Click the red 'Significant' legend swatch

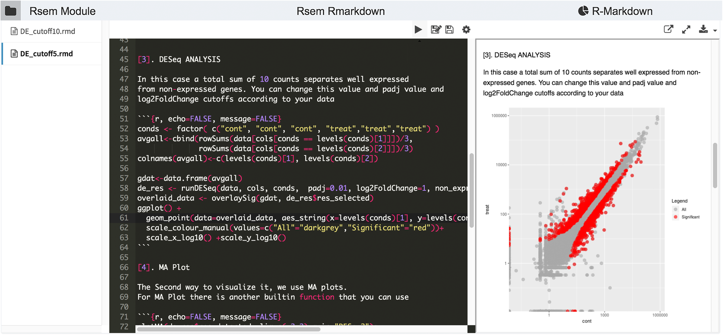(675, 217)
